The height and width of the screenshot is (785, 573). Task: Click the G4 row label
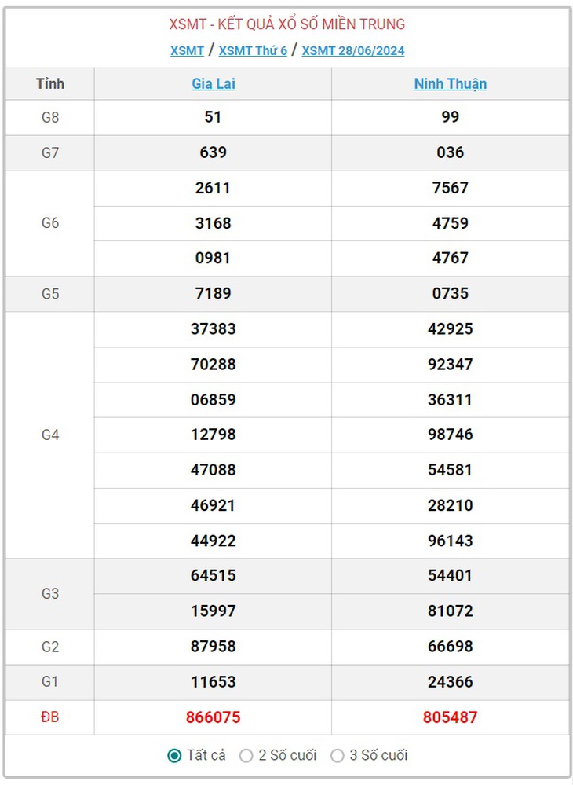pyautogui.click(x=50, y=435)
